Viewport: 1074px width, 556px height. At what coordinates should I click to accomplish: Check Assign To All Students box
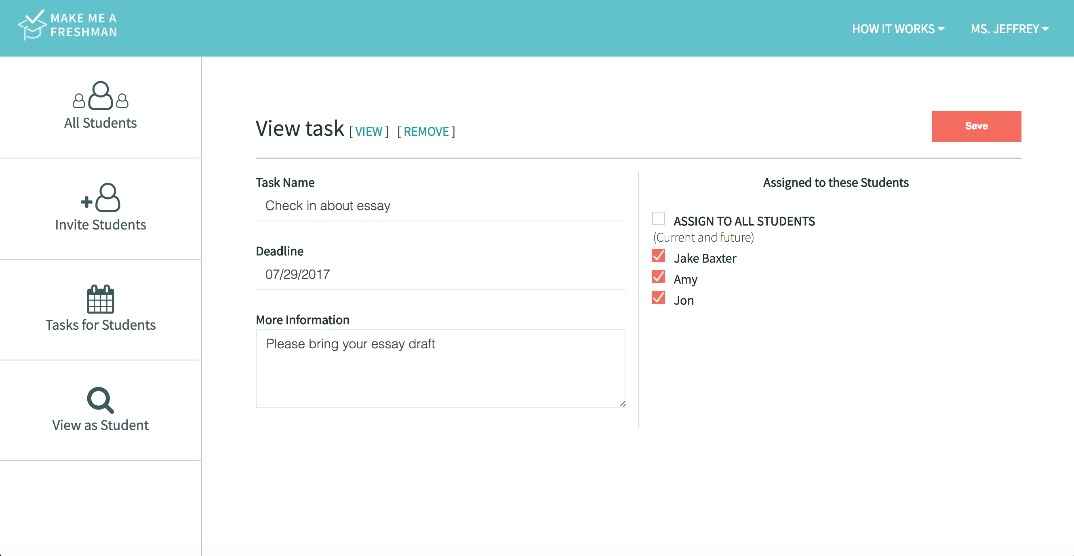658,218
